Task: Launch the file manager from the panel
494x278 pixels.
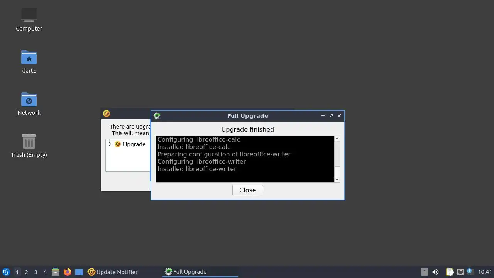Action: point(56,272)
